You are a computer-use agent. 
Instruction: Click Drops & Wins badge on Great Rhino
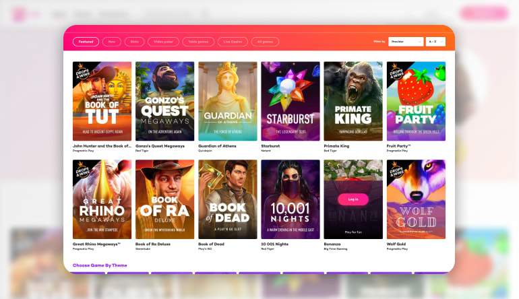[82, 170]
